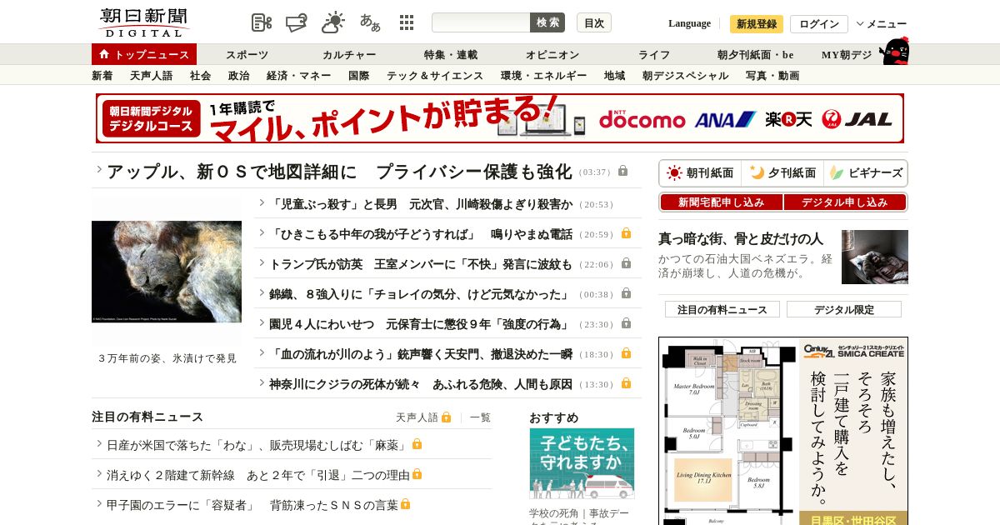Open the Venezuela article thumbnail

pyautogui.click(x=875, y=257)
